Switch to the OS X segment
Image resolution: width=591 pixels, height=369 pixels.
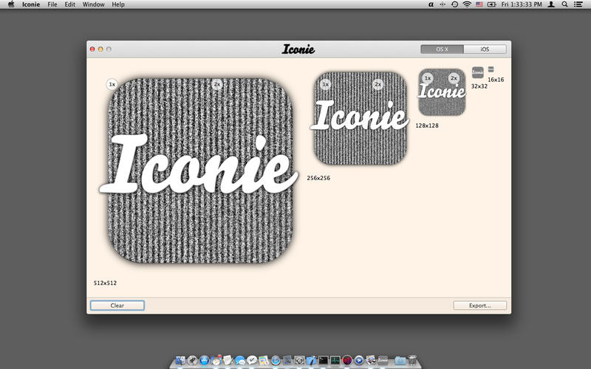[442, 49]
